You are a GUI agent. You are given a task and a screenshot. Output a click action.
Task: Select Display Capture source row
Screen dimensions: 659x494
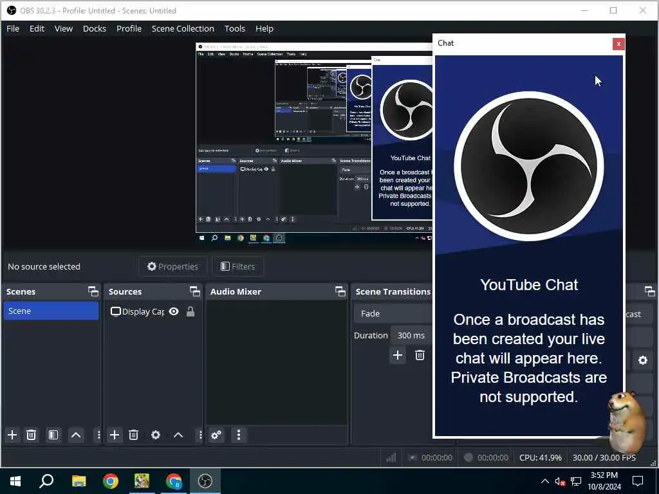coord(153,311)
